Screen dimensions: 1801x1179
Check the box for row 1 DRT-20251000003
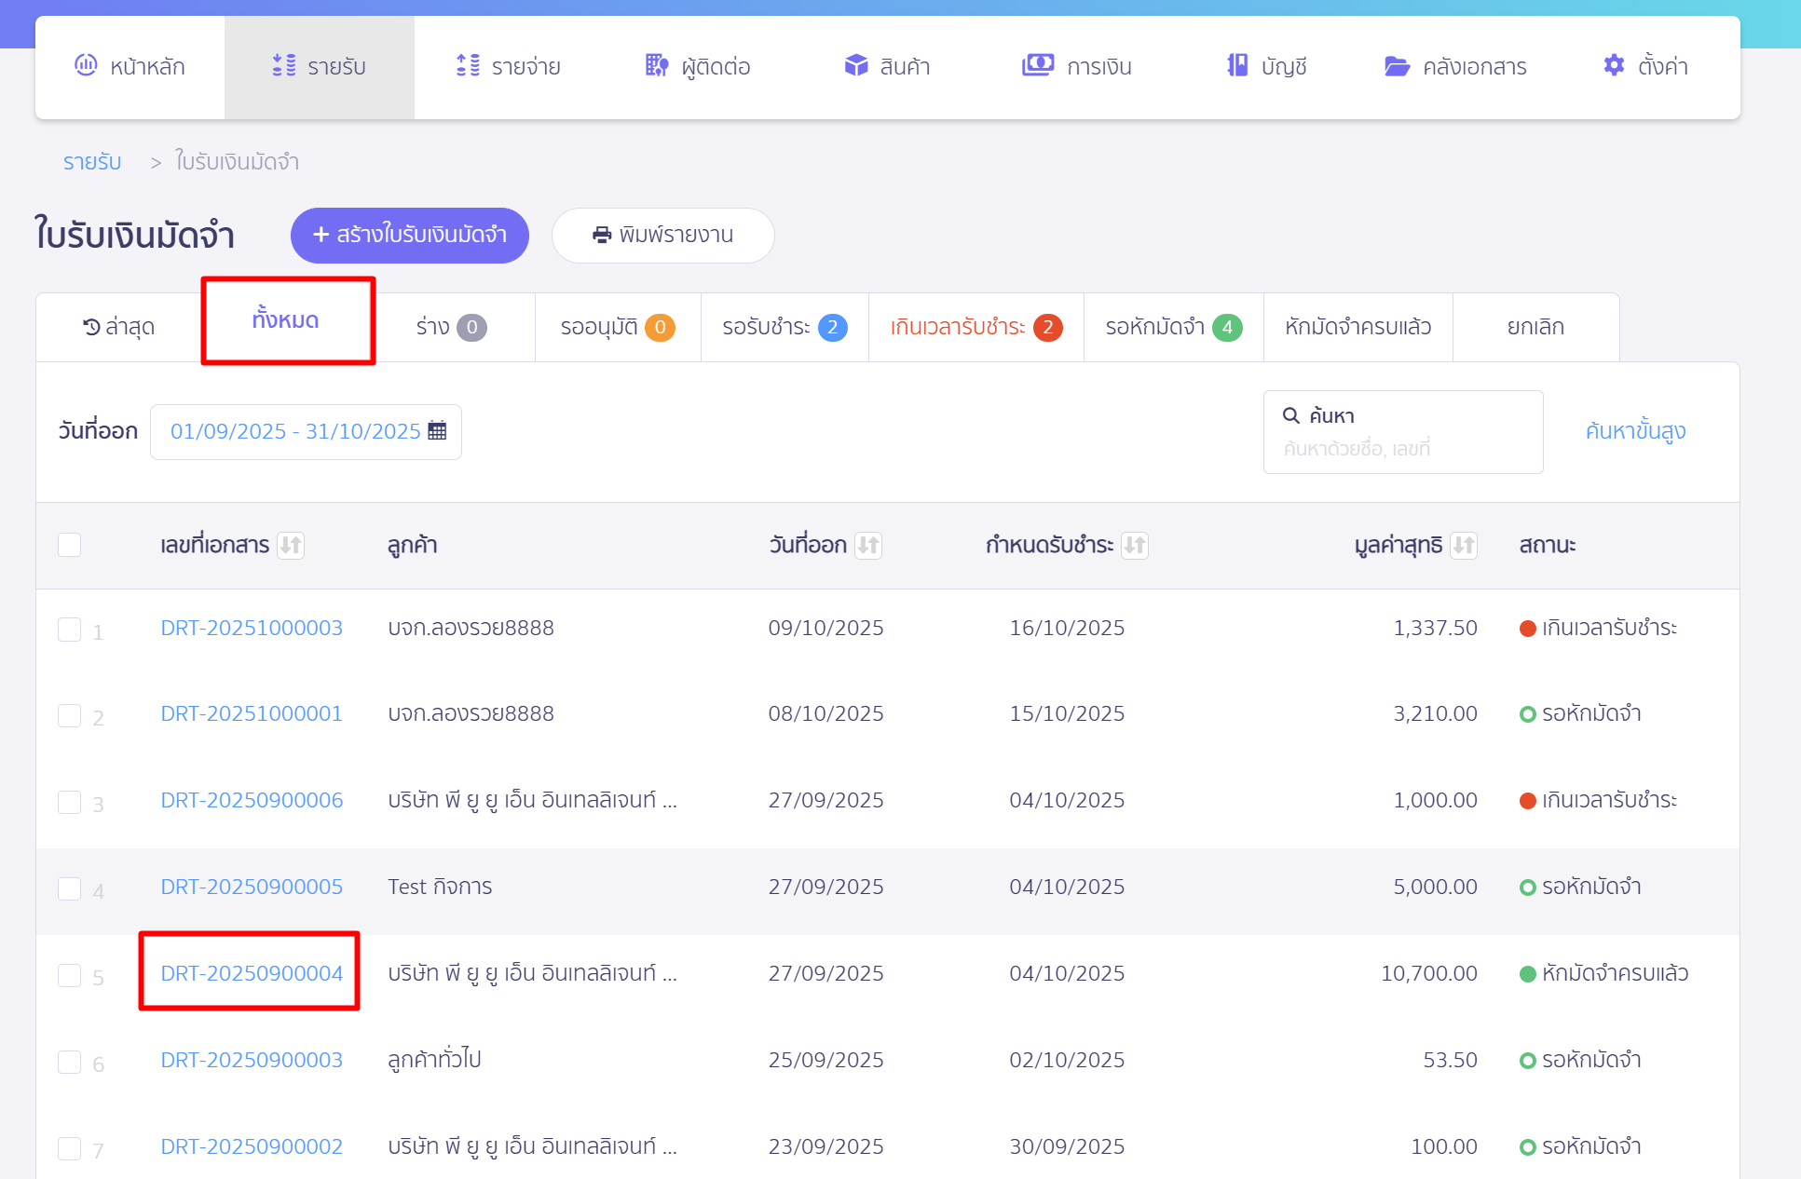(70, 630)
